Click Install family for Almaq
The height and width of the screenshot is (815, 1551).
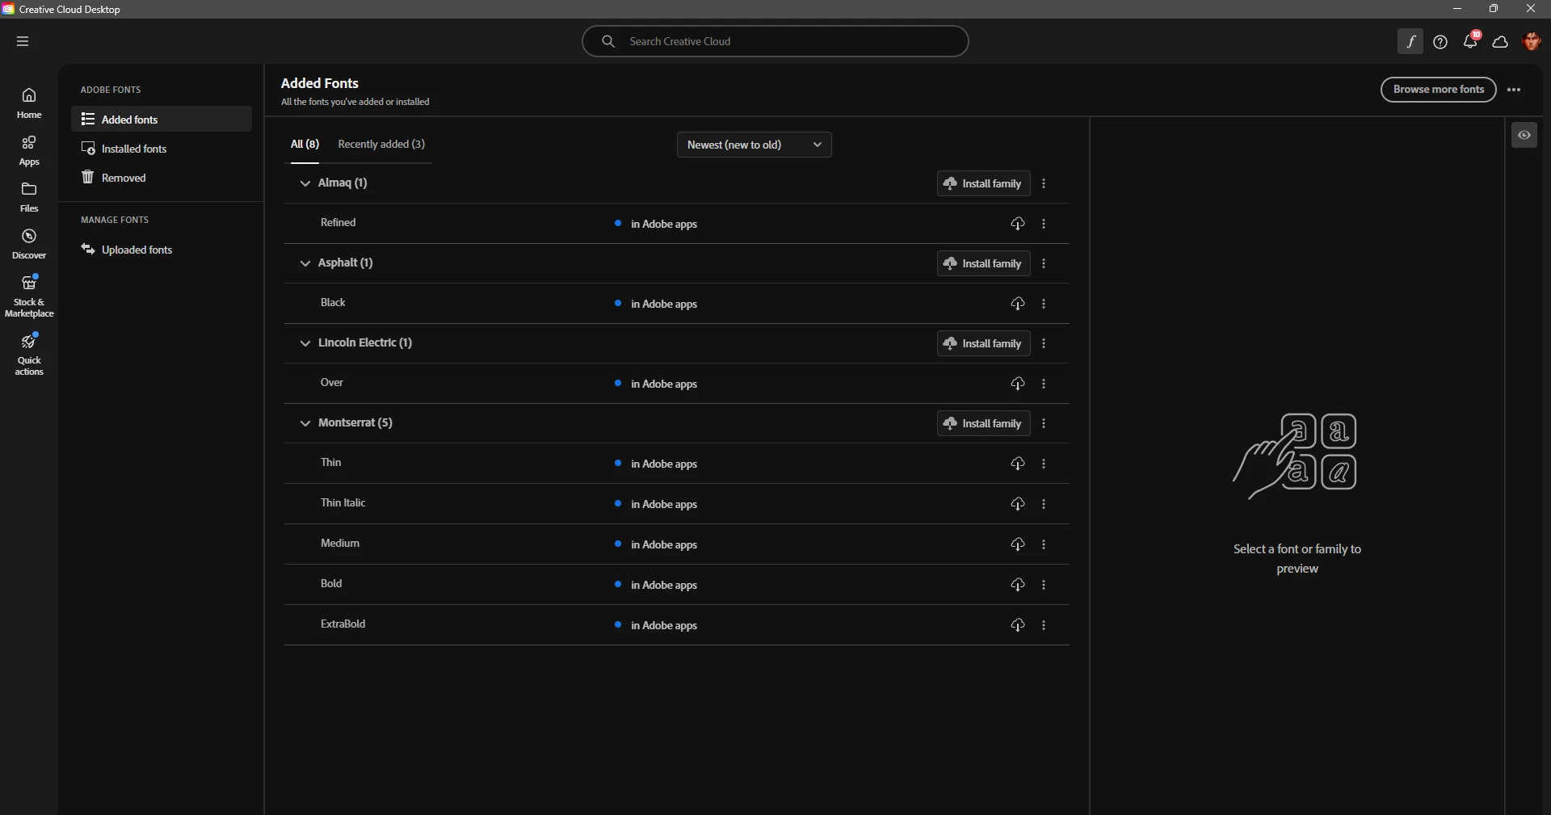[983, 183]
